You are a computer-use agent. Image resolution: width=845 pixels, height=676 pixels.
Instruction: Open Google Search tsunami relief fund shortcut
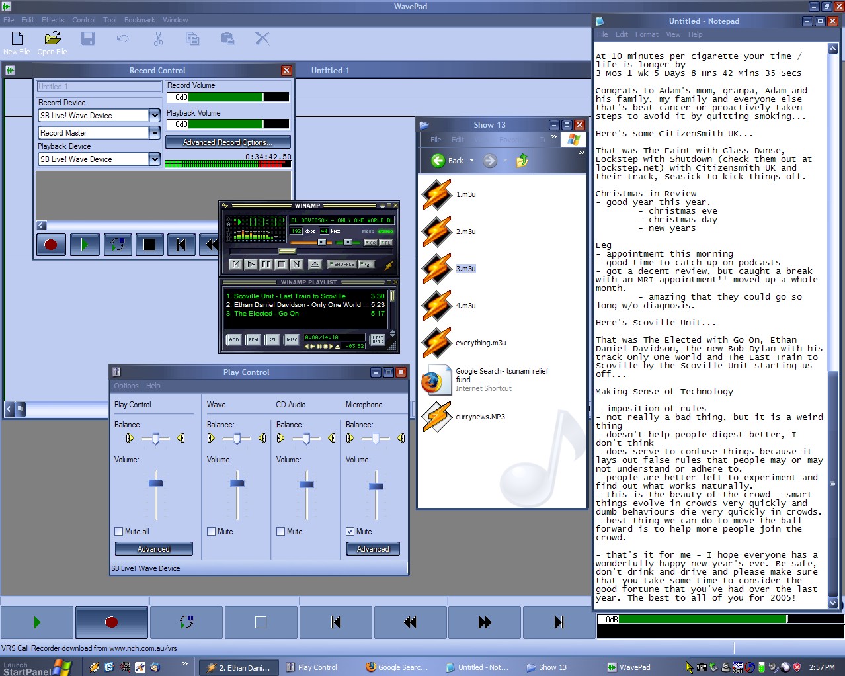(485, 380)
